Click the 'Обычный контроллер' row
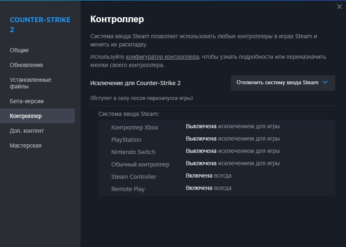This screenshot has width=346, height=247. [140, 164]
